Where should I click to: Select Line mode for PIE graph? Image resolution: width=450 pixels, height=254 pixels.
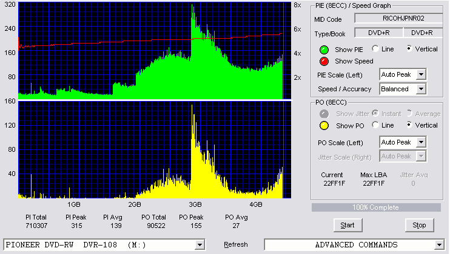click(x=375, y=48)
